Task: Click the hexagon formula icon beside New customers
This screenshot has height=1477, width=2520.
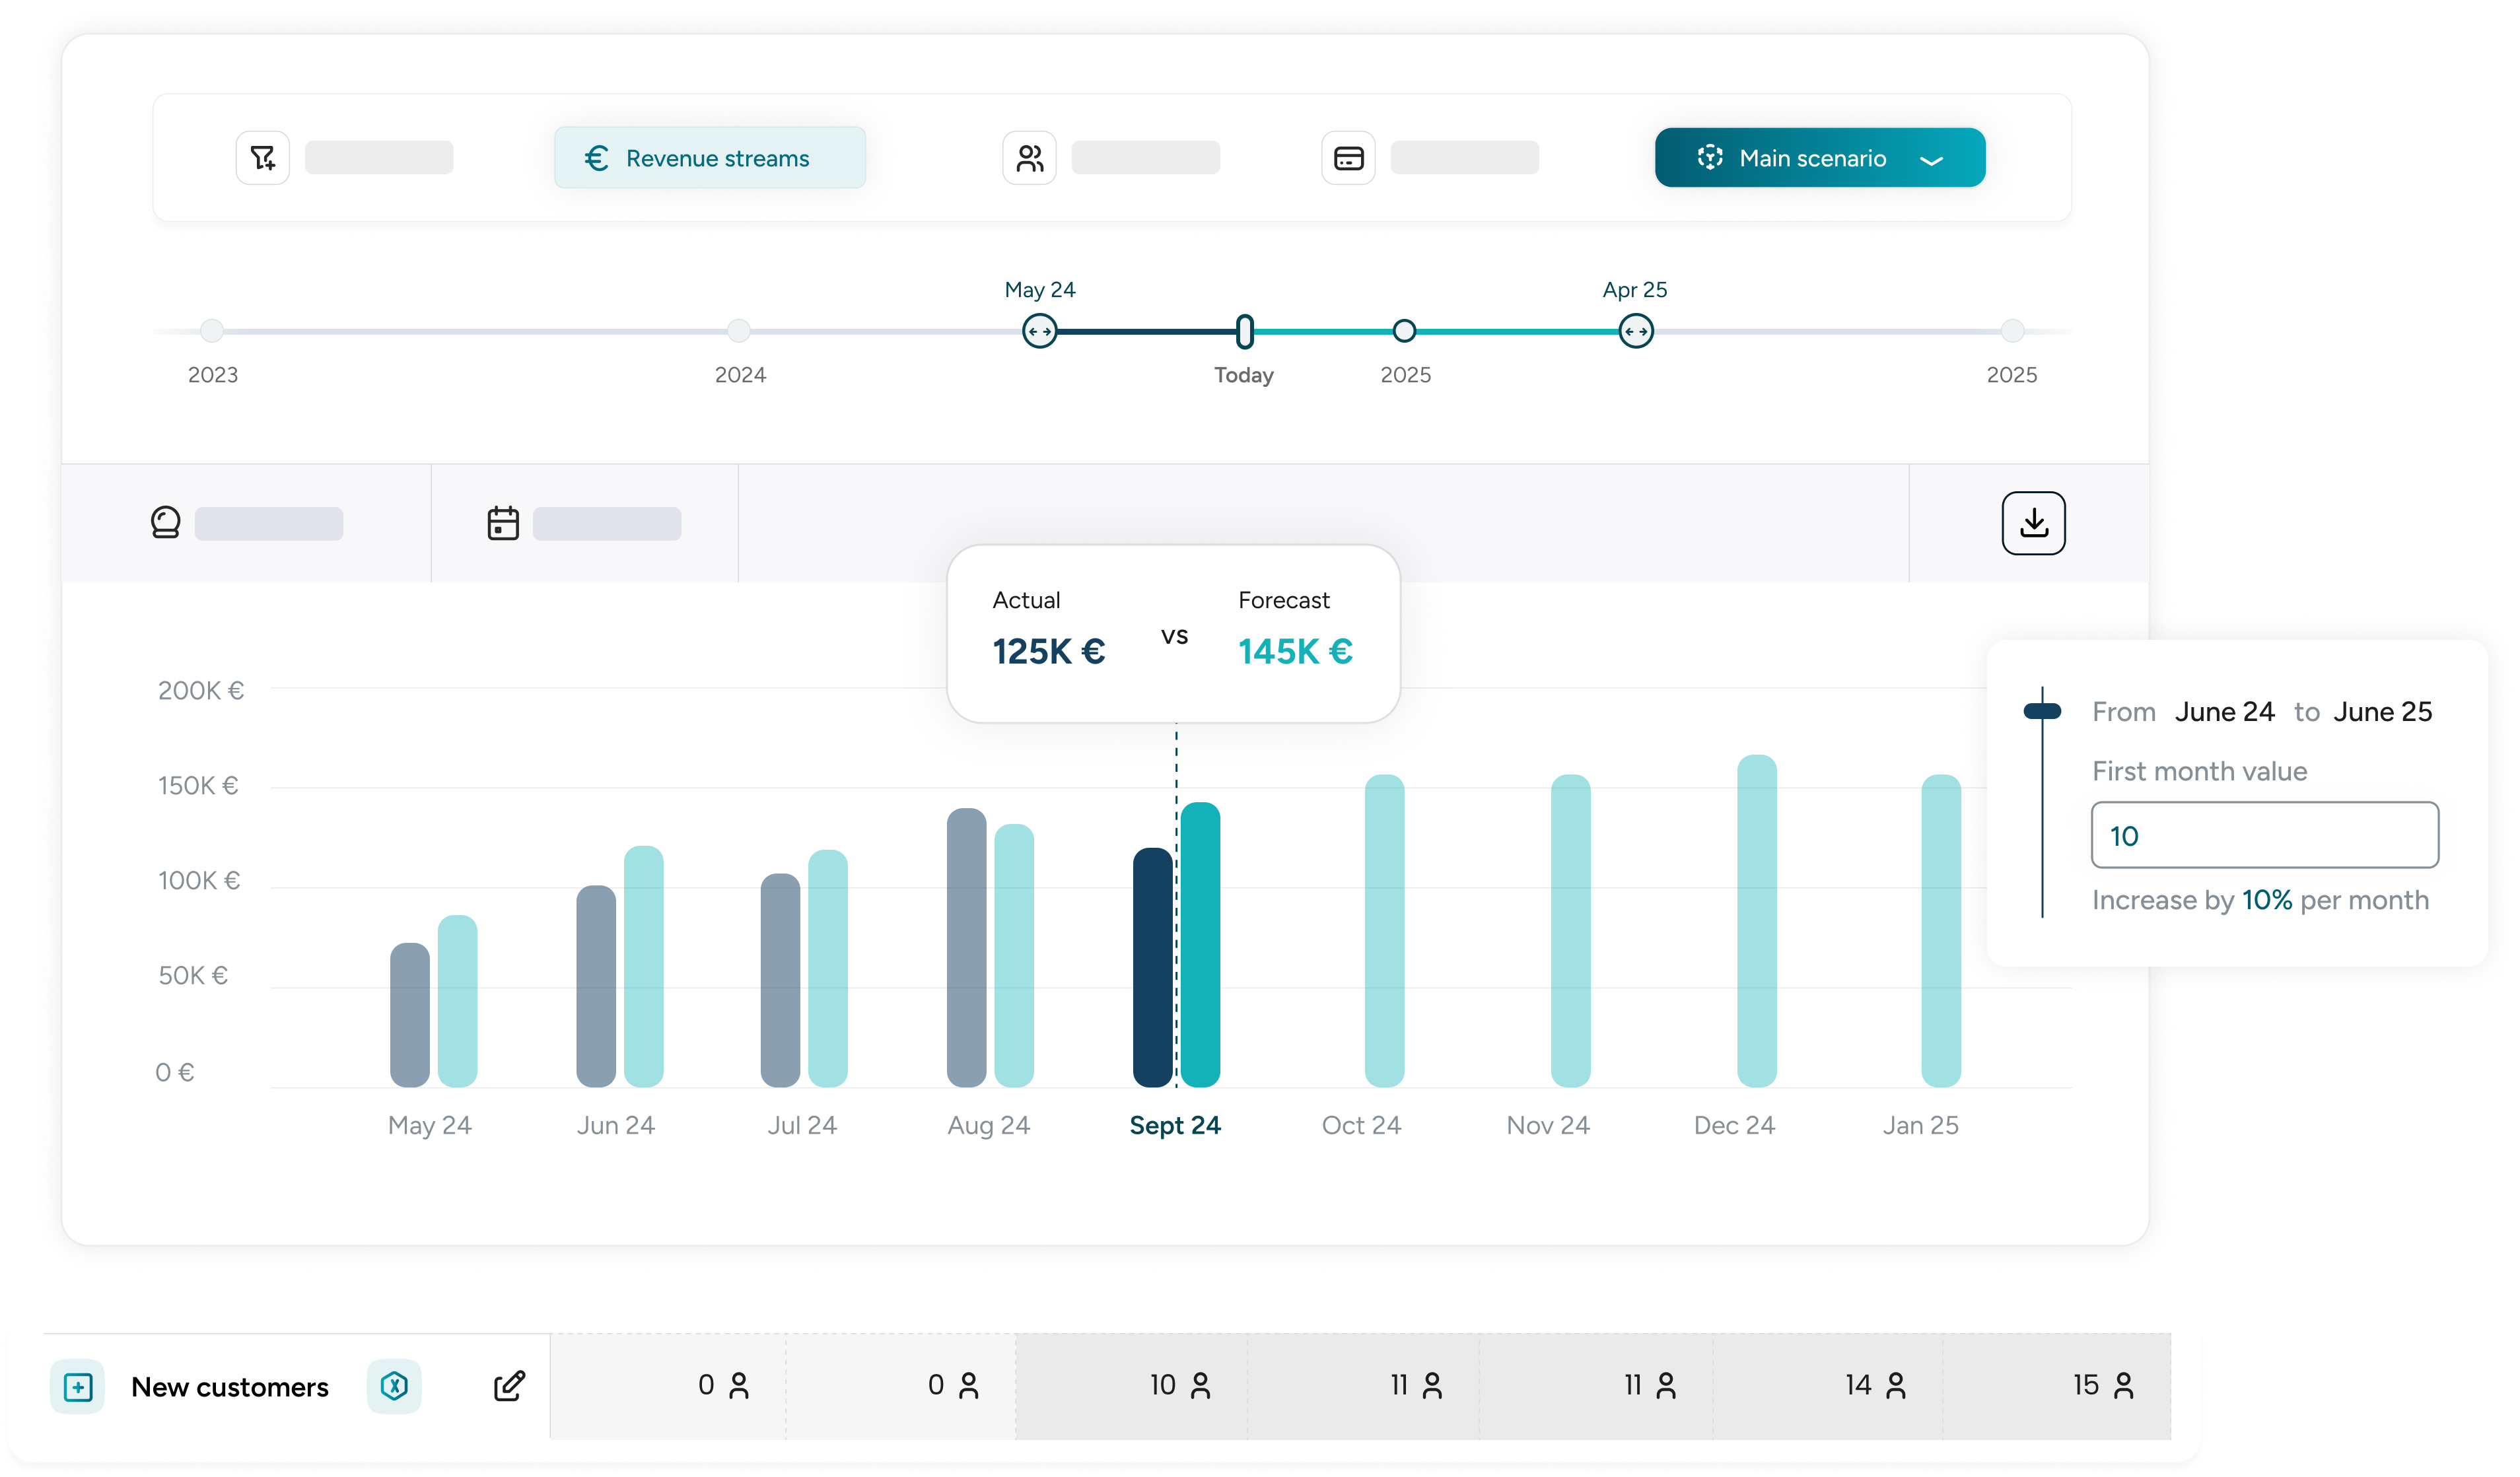Action: (x=394, y=1386)
